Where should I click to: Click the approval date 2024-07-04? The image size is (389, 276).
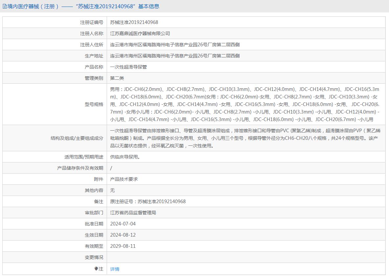coord(123,224)
